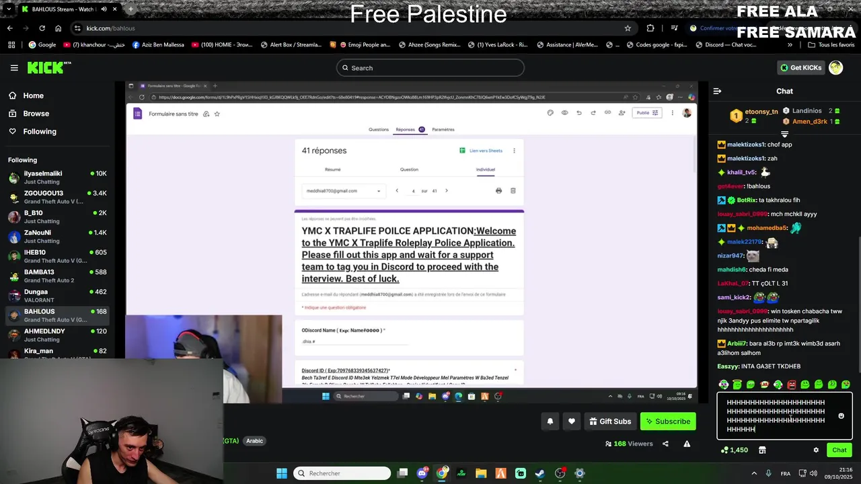Open Discord from taskbar

[x=422, y=473]
